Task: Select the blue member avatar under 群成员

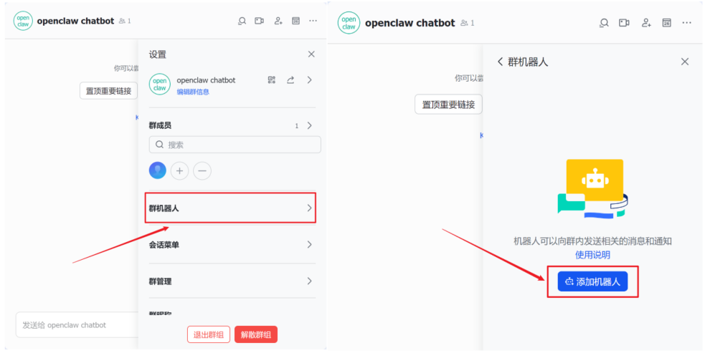Action: click(157, 170)
